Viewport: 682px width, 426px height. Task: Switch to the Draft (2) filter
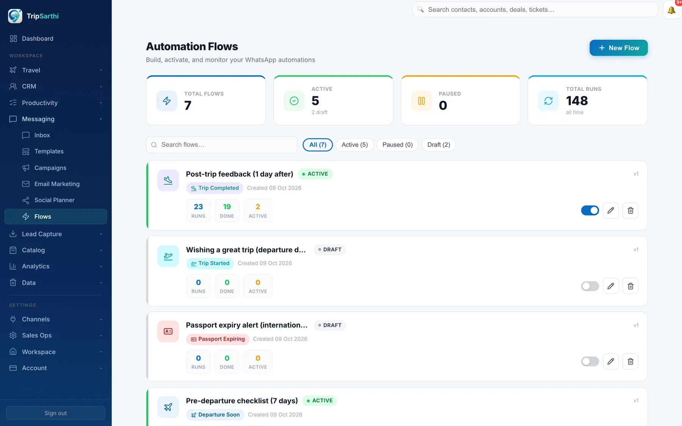pos(439,145)
